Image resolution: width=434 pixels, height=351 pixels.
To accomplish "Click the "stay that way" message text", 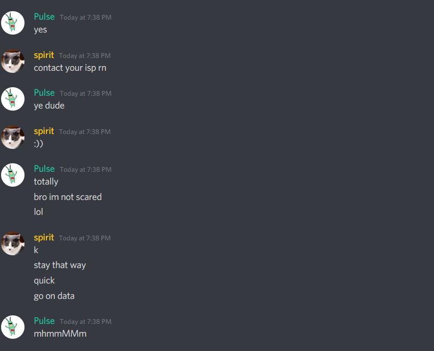I will coord(60,265).
